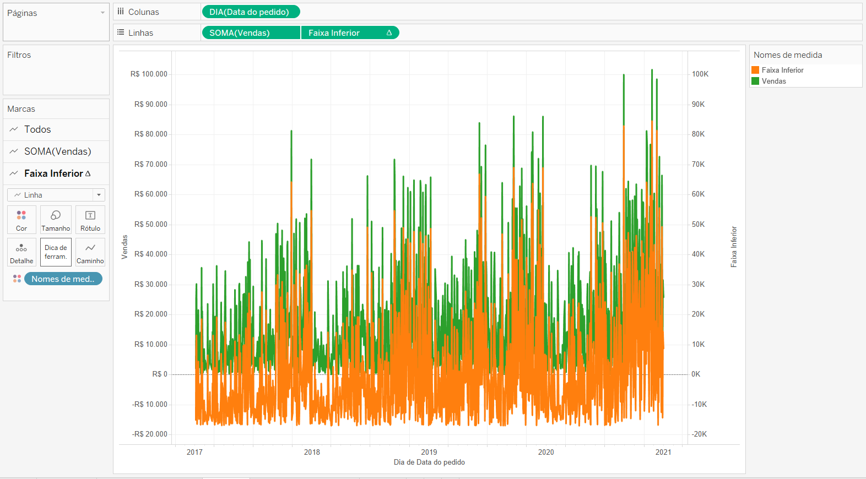866x479 pixels.
Task: Open the Tamanho size marks card
Action: 56,220
